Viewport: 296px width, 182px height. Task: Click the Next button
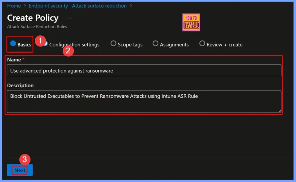19,170
